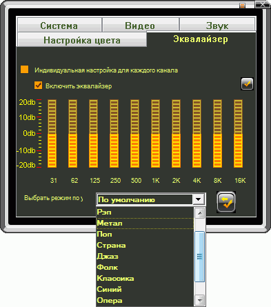The width and height of the screenshot is (271, 307).
Task: Click the large reset-and-apply preset icon
Action: 226,202
